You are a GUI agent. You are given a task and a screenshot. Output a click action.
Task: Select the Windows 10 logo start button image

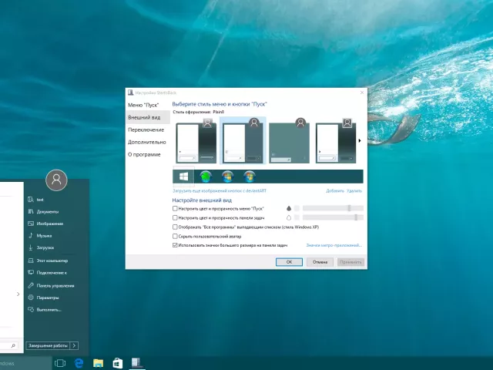click(183, 177)
